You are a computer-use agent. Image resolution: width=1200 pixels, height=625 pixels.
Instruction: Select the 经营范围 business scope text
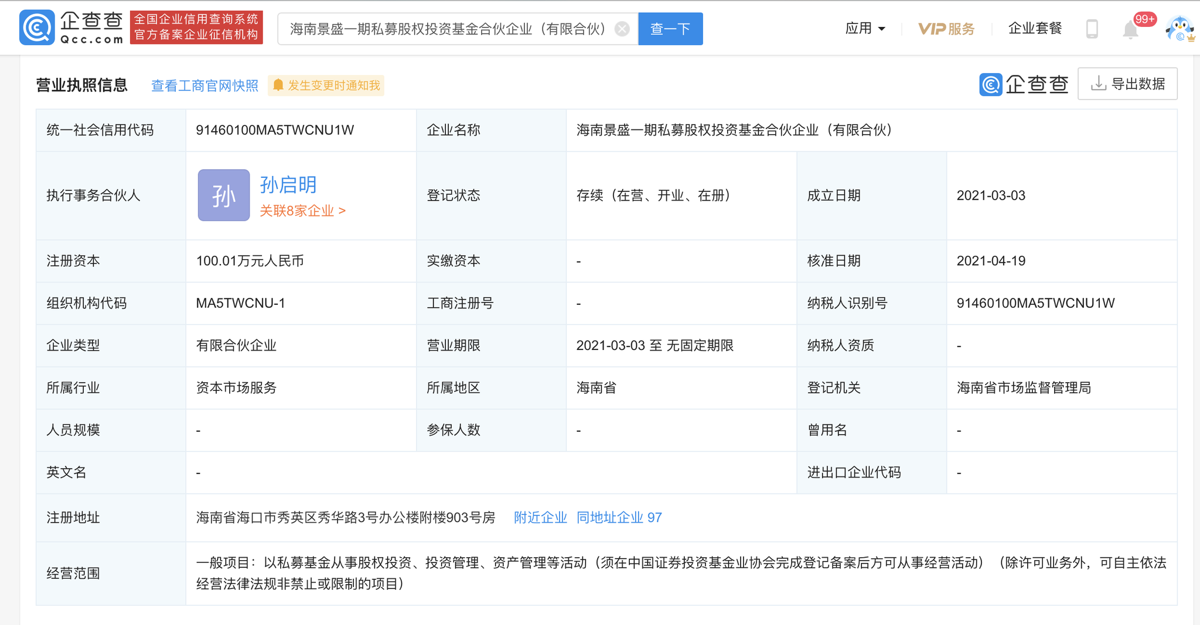681,573
